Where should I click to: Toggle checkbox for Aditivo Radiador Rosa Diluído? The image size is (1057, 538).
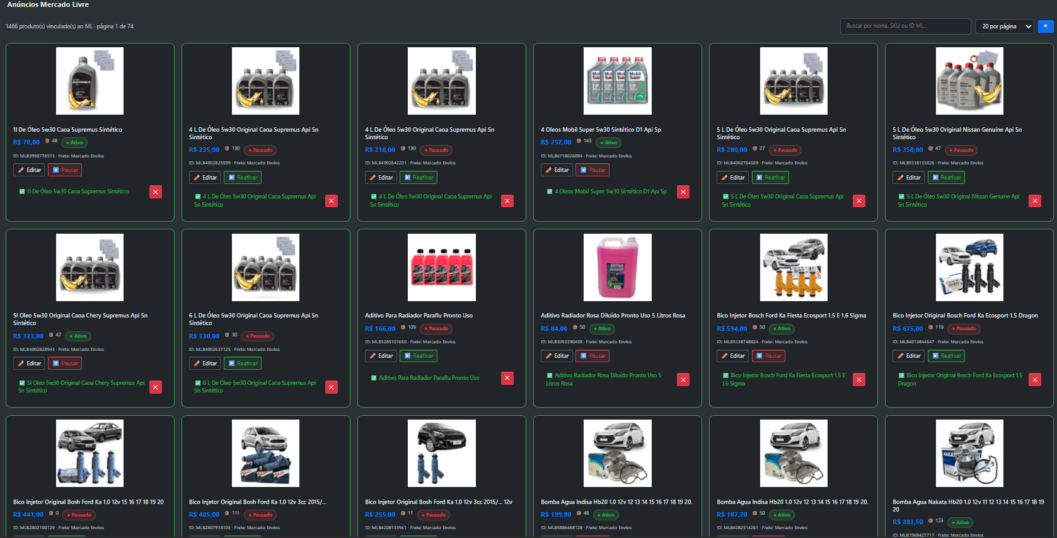coord(550,375)
